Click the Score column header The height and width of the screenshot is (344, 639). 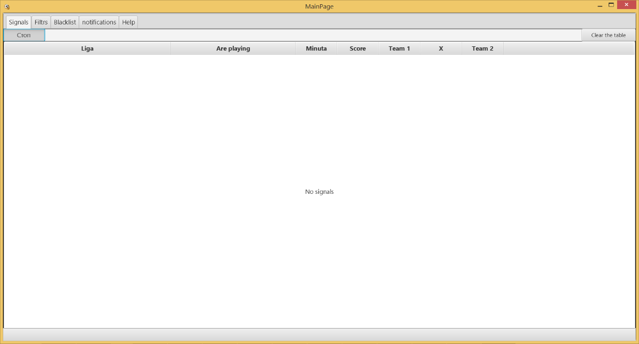(357, 48)
